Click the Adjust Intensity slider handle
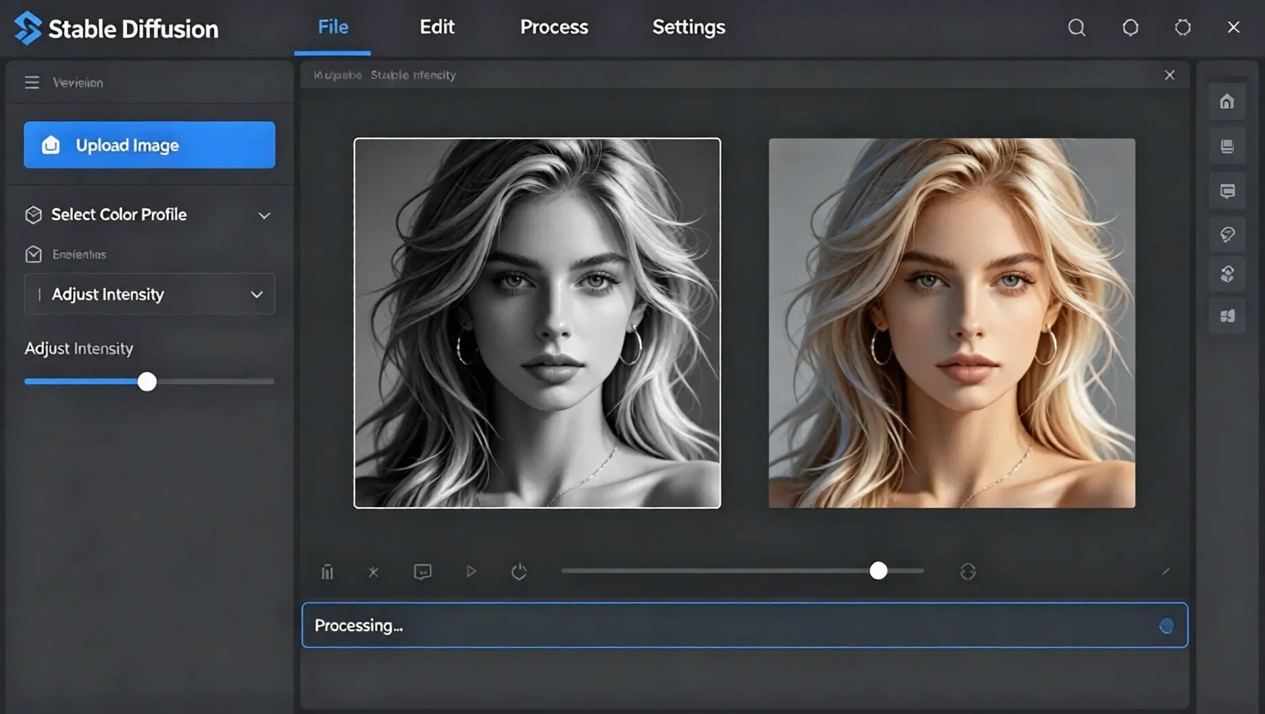The width and height of the screenshot is (1265, 714). (x=147, y=382)
